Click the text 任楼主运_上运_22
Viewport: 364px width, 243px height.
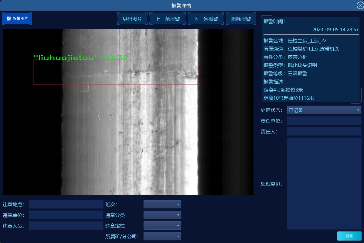tap(307, 41)
